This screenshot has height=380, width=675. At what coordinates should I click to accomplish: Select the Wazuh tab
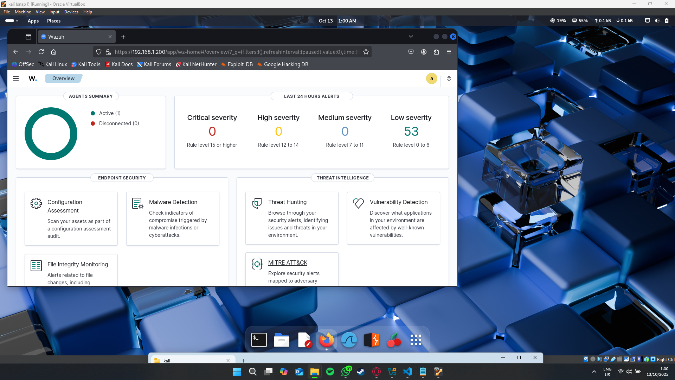pyautogui.click(x=77, y=37)
